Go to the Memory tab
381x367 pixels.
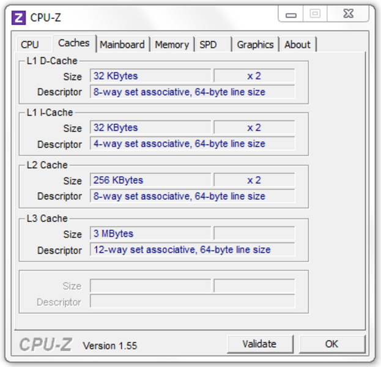pyautogui.click(x=172, y=45)
